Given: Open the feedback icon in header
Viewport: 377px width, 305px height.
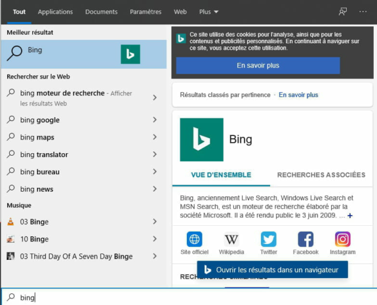Looking at the screenshot, I should 343,12.
